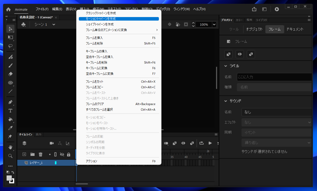Delete layer using the trash icon
Viewport: 317px width, 191px height.
pyautogui.click(x=40, y=154)
